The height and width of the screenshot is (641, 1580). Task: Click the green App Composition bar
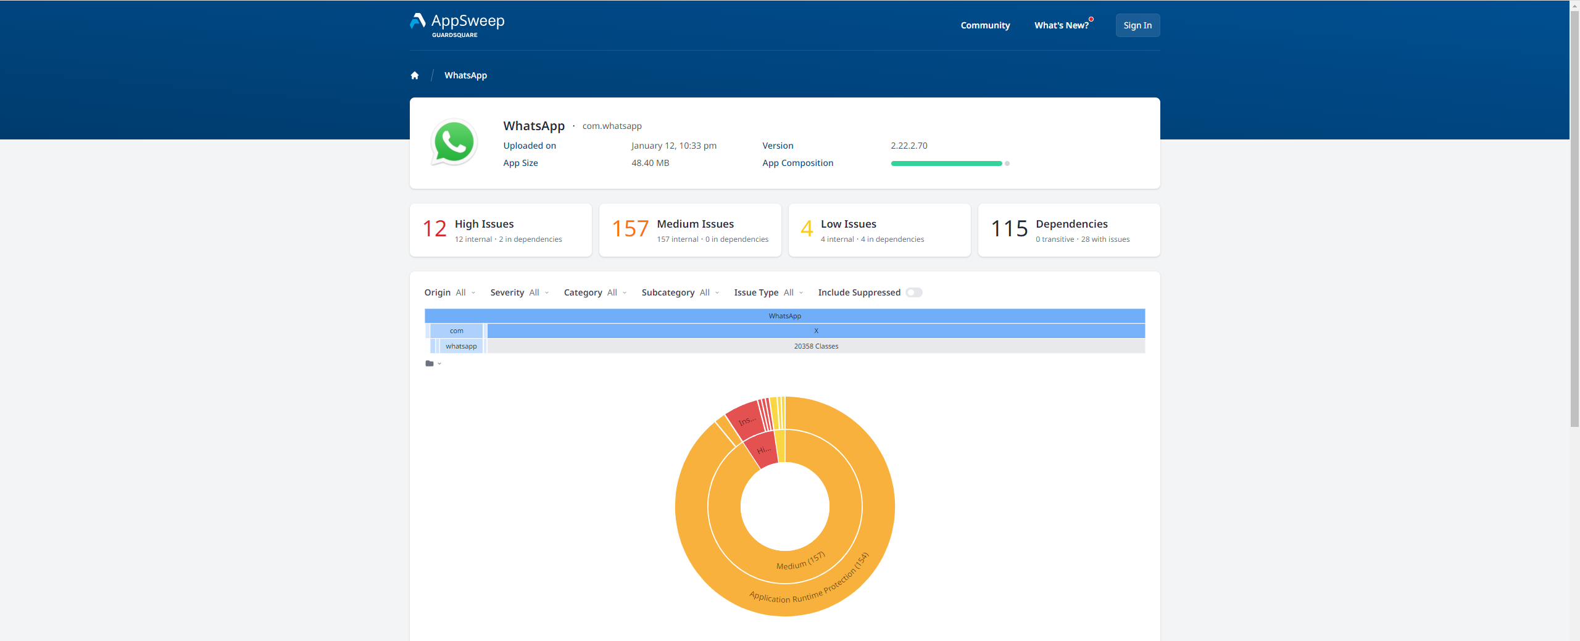click(946, 163)
